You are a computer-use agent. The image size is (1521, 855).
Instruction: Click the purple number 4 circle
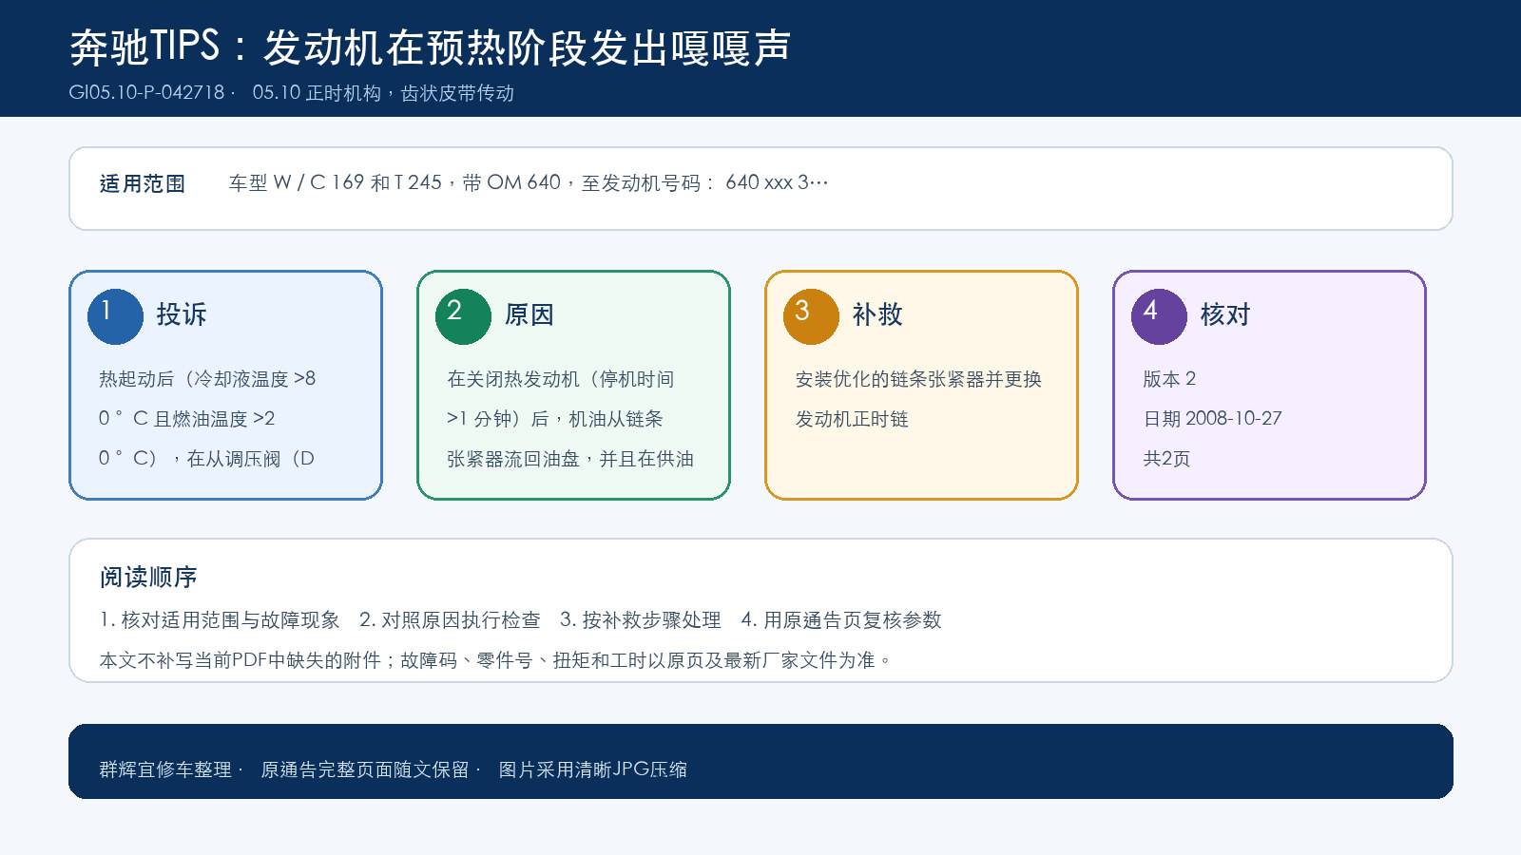pyautogui.click(x=1159, y=316)
